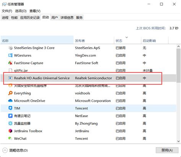
Task: Click publisher SteelSeries ApS
Action: [x=87, y=48]
